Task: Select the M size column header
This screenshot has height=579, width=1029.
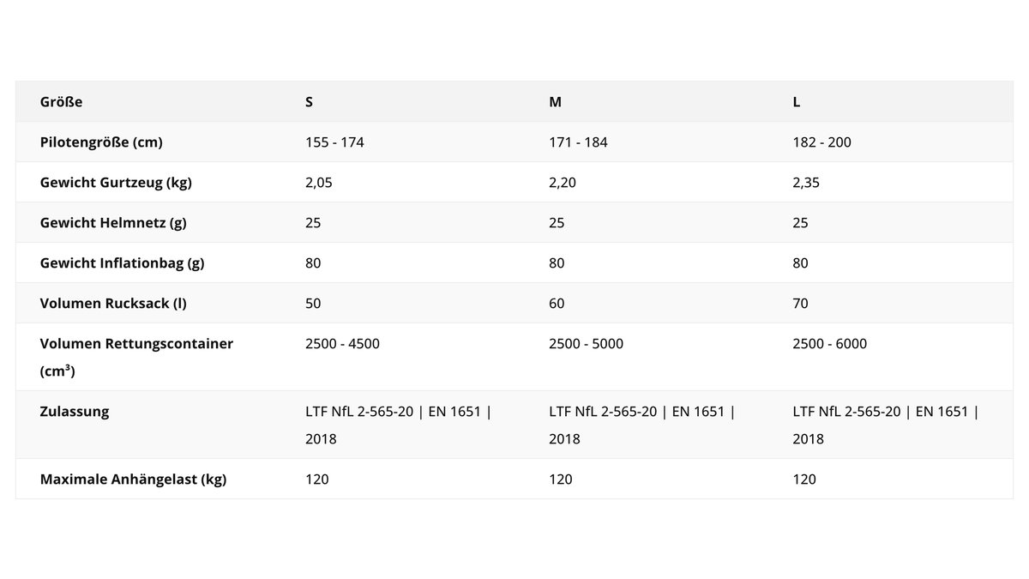Action: coord(555,102)
